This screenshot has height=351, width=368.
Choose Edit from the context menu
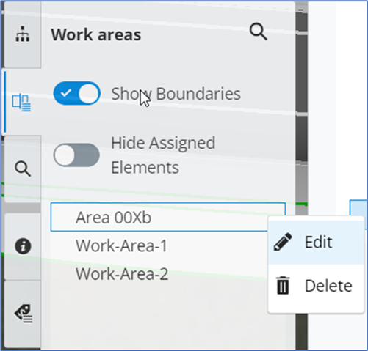317,242
